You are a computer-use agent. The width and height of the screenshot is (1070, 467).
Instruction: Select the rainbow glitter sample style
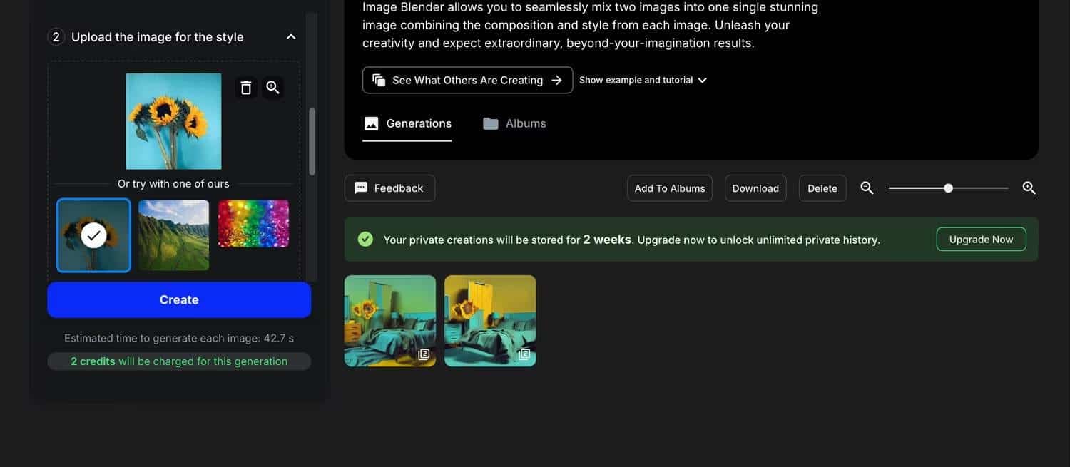click(253, 224)
